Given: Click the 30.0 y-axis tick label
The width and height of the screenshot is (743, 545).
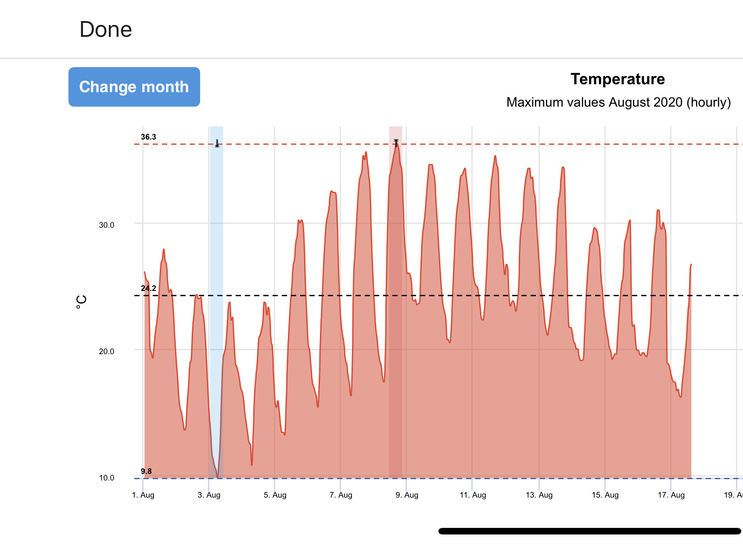Looking at the screenshot, I should [x=106, y=225].
